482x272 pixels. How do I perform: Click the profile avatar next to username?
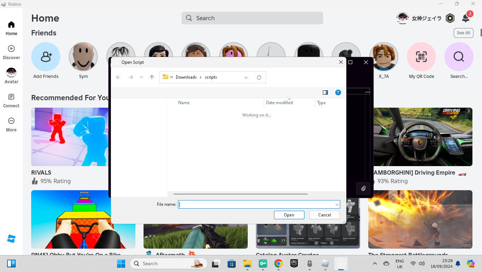click(x=403, y=18)
